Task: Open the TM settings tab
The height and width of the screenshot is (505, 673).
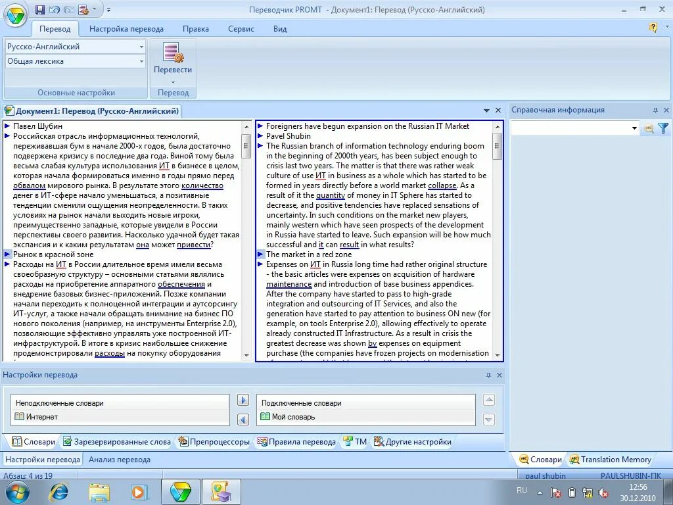Action: pyautogui.click(x=355, y=441)
